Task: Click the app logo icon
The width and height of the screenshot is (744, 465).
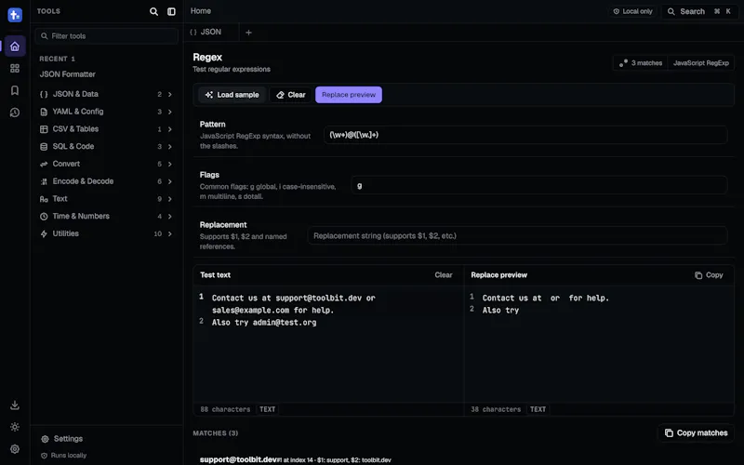Action: point(15,15)
